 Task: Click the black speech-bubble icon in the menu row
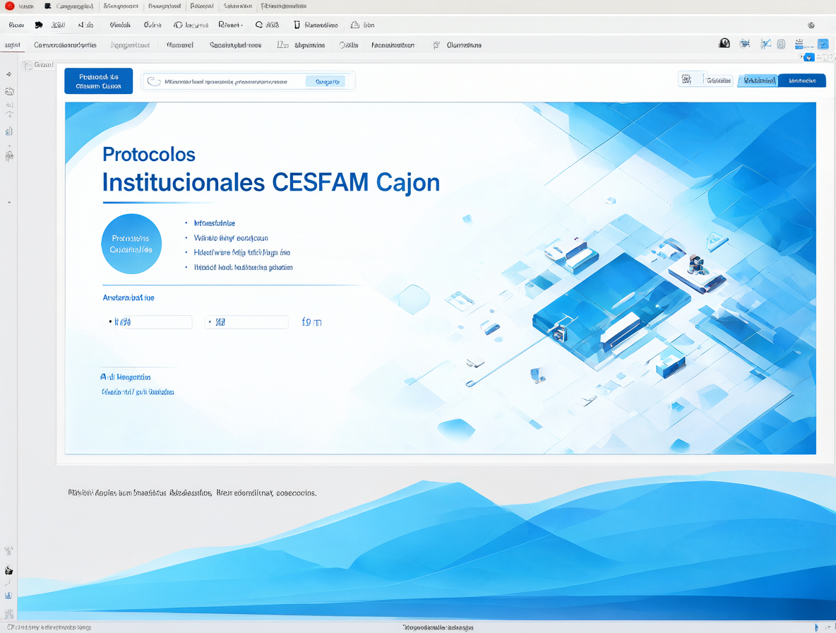pyautogui.click(x=39, y=25)
